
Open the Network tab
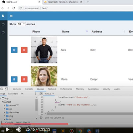pyautogui.click(x=52, y=89)
